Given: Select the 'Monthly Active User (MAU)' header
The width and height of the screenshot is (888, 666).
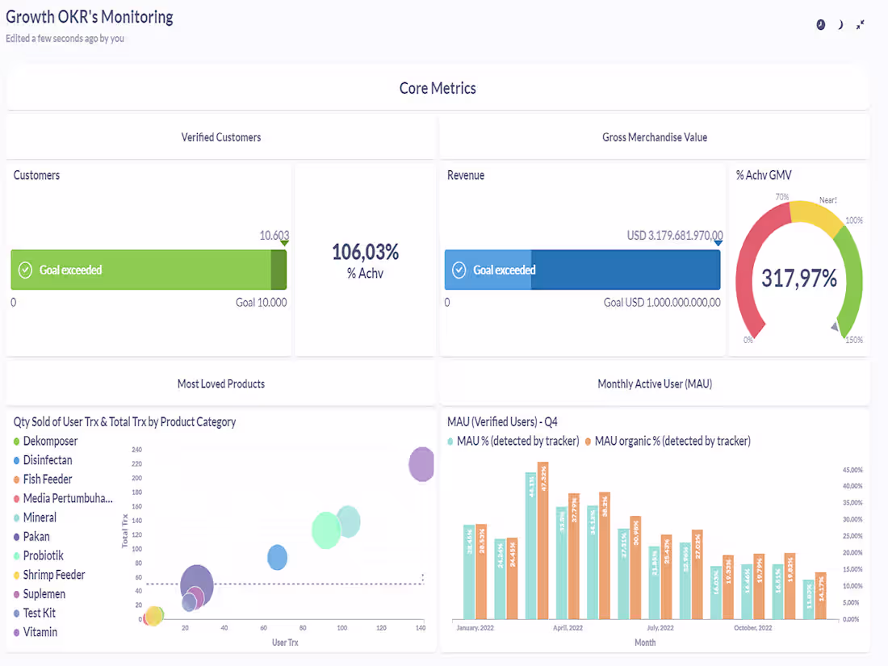Looking at the screenshot, I should tap(655, 383).
